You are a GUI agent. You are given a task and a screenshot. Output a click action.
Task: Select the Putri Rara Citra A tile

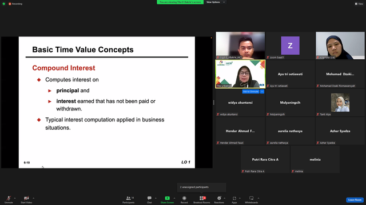click(265, 159)
